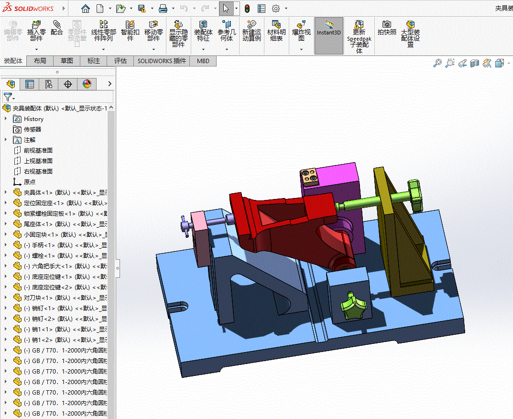Expand the 夹具体<1> component node
Screen dimensions: 513x419
6,192
